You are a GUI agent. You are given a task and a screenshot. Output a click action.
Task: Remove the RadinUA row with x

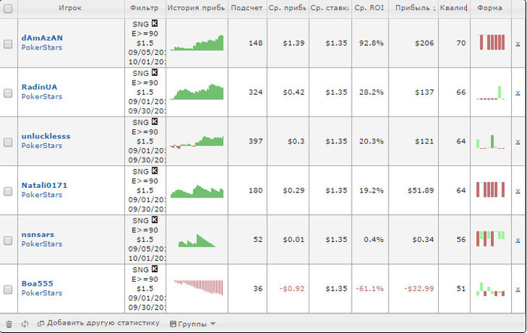(x=517, y=92)
